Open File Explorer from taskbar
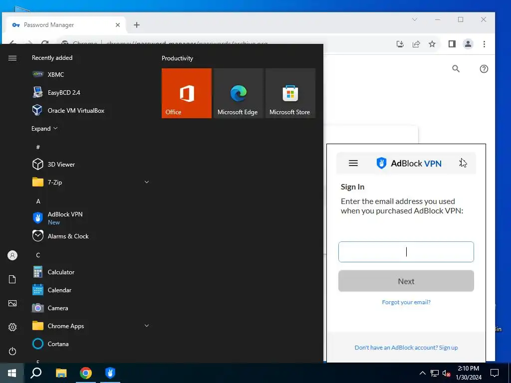Viewport: 511px width, 383px height. coord(61,373)
